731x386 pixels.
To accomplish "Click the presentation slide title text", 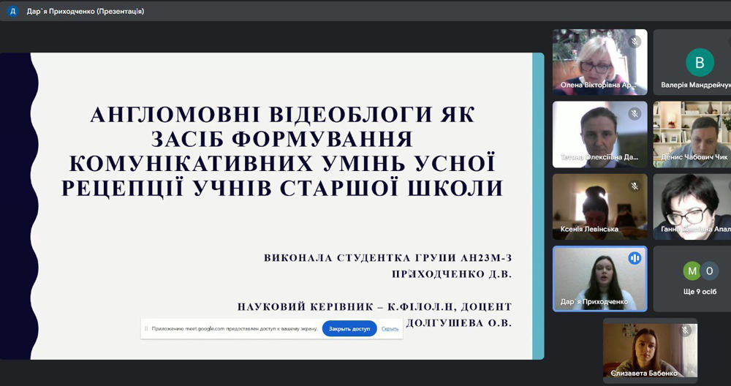I will click(282, 151).
